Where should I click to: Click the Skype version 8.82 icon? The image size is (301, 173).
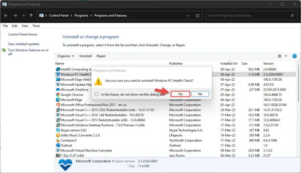(58, 130)
